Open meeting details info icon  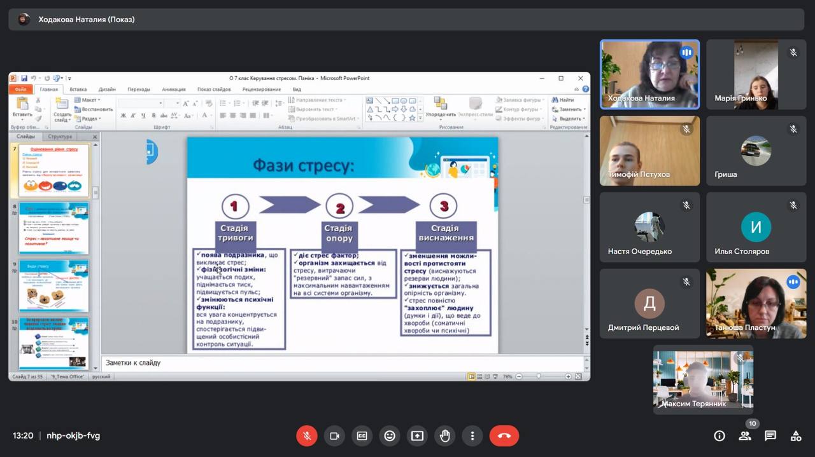click(x=719, y=436)
